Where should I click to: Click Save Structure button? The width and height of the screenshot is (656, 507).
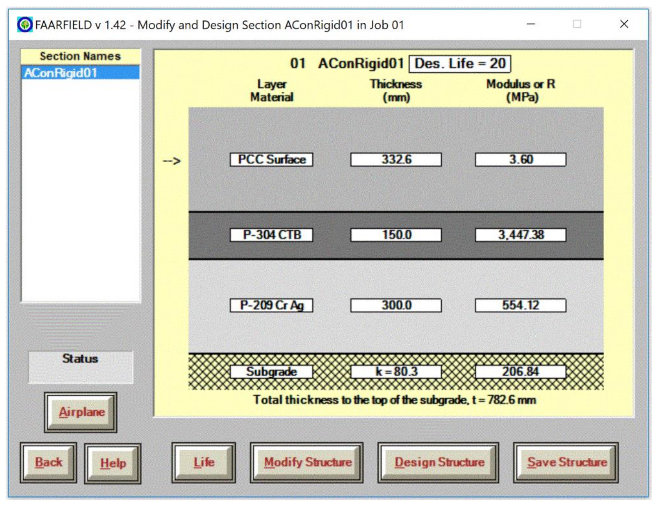(x=566, y=462)
